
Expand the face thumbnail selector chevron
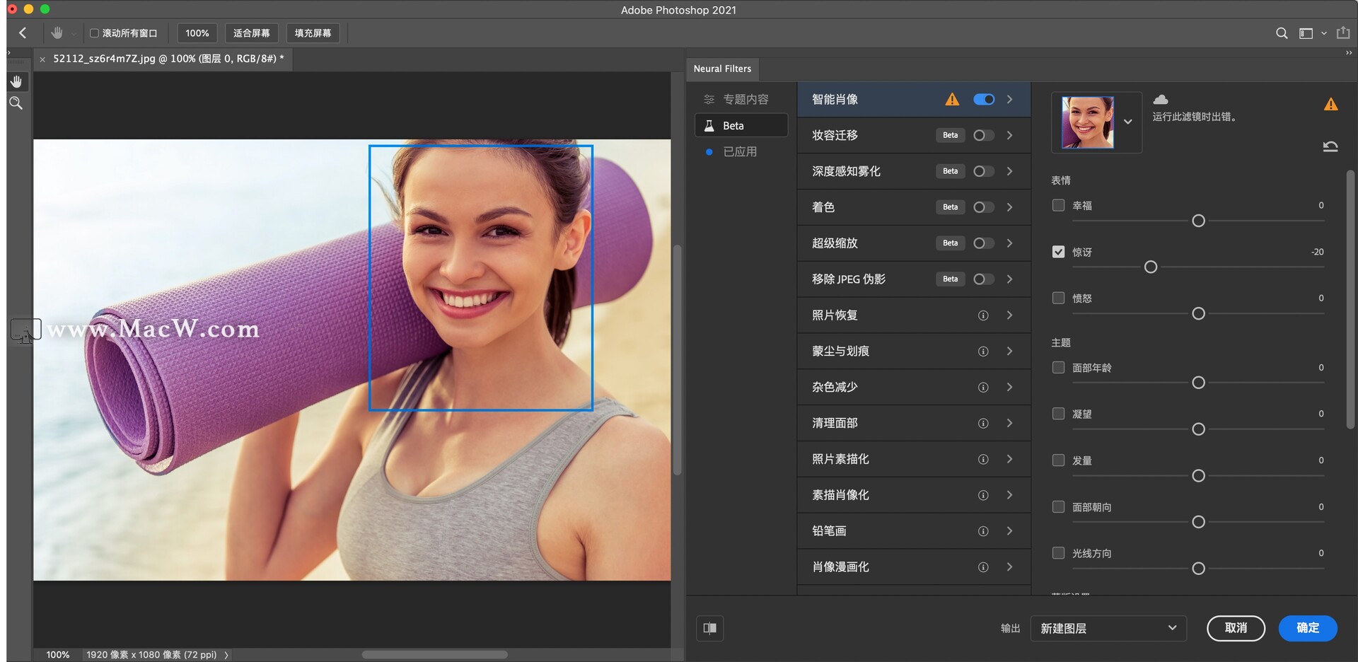(x=1129, y=122)
